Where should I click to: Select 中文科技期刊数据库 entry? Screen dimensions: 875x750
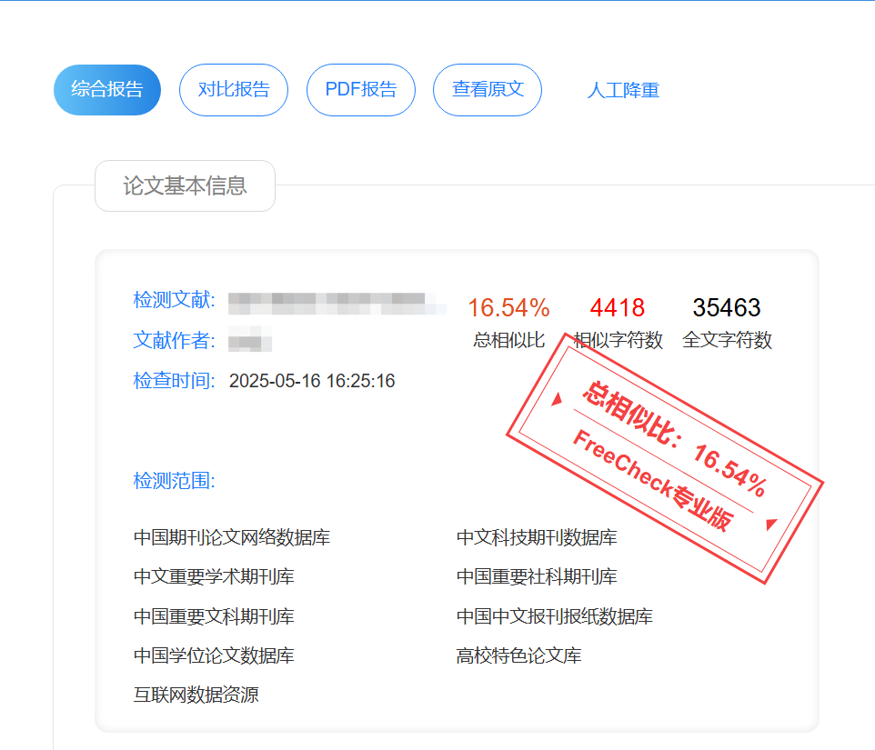click(535, 537)
